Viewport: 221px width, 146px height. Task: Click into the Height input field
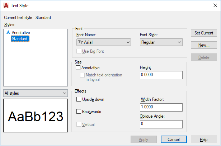(161, 75)
